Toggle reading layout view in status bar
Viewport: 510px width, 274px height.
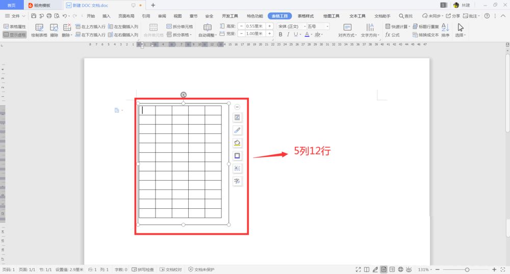point(367,269)
